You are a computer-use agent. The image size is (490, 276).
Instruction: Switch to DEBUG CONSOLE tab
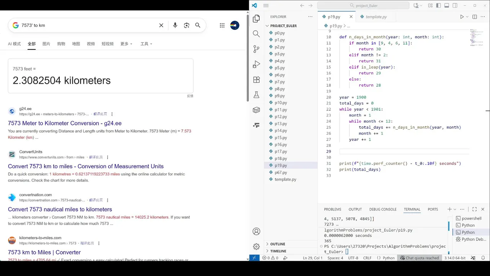[383, 209]
